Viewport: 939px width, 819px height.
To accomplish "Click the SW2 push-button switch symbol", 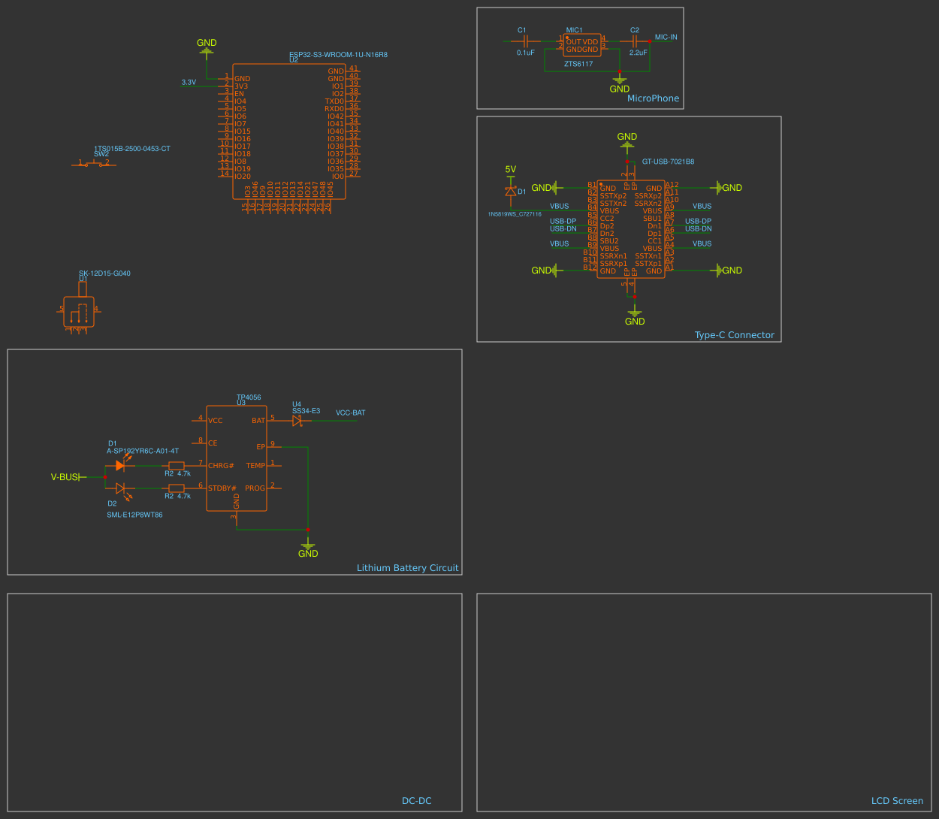I will tap(95, 163).
